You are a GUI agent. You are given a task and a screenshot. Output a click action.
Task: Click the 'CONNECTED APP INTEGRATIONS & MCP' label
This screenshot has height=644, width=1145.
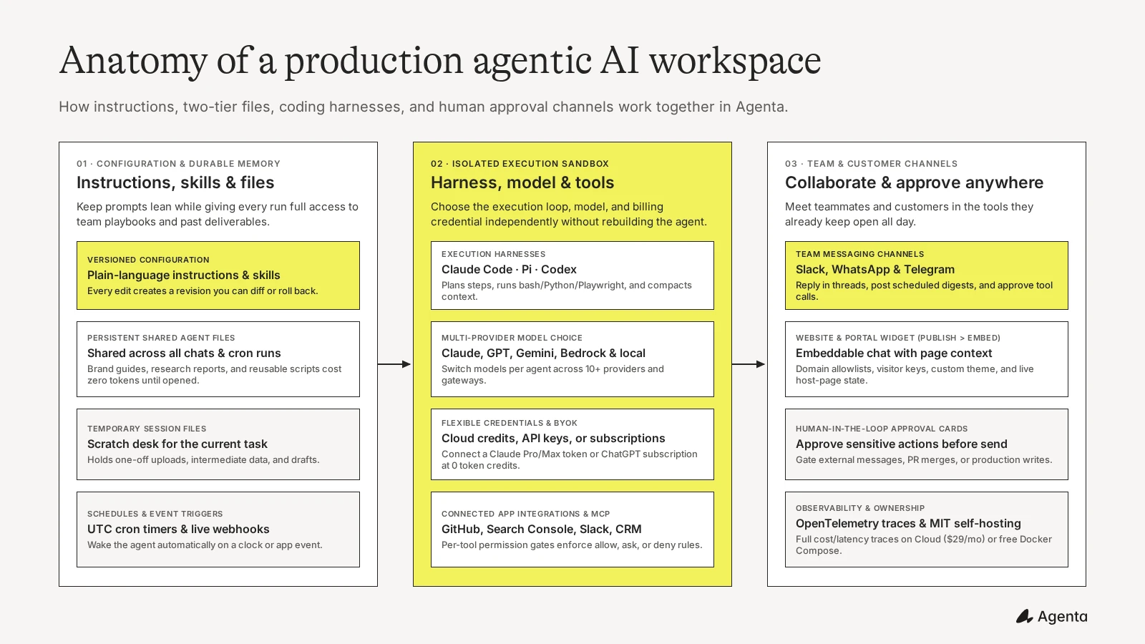(525, 514)
